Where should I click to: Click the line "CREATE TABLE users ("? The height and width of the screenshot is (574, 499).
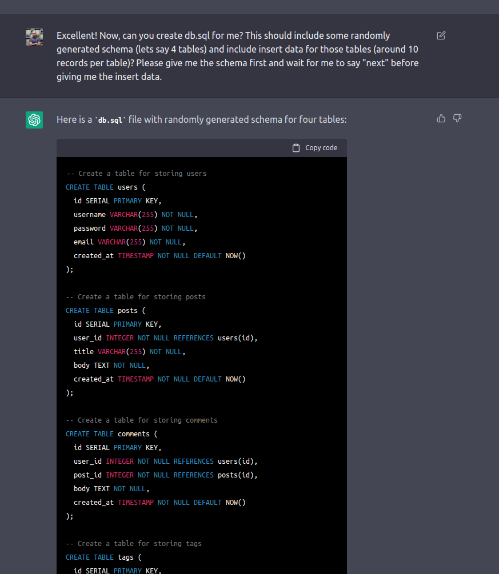click(x=106, y=187)
